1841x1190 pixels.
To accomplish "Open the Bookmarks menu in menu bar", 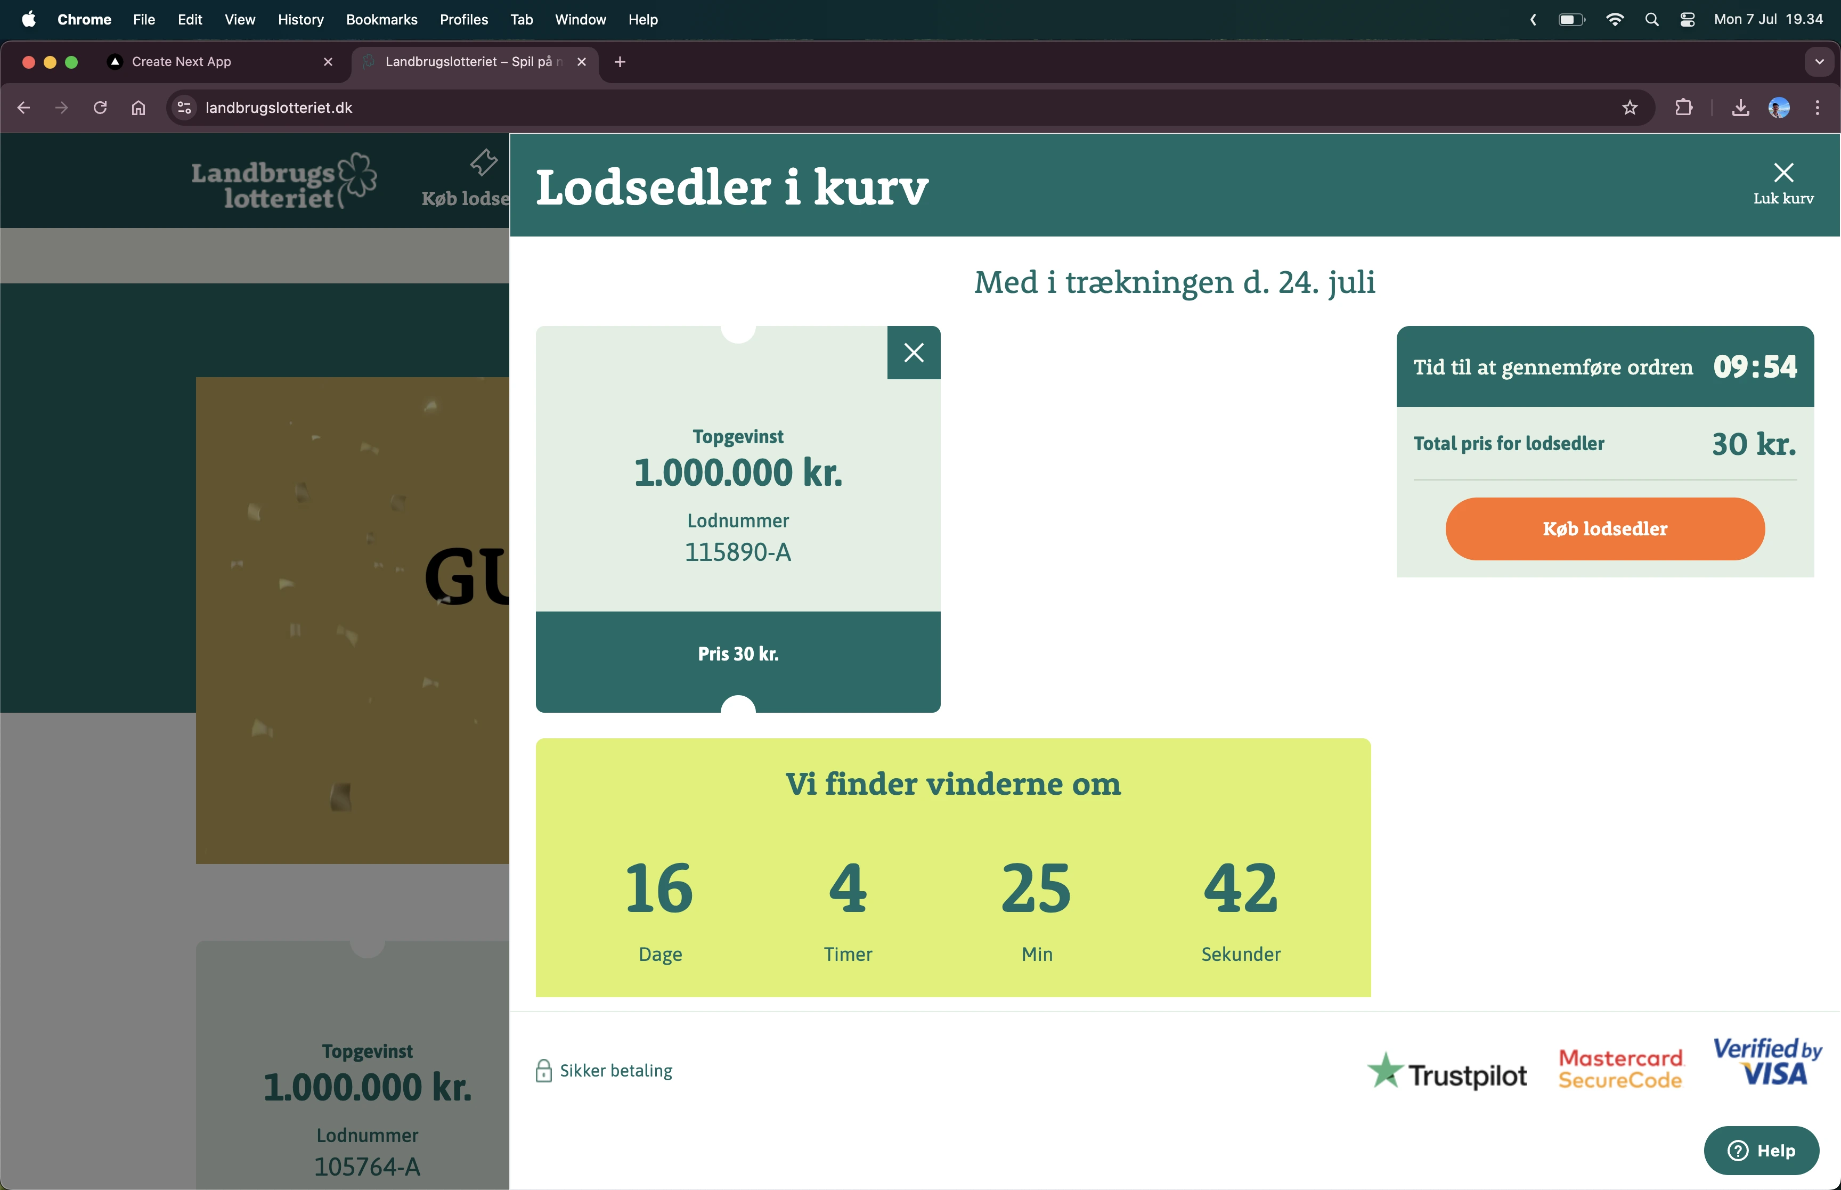I will [x=381, y=19].
